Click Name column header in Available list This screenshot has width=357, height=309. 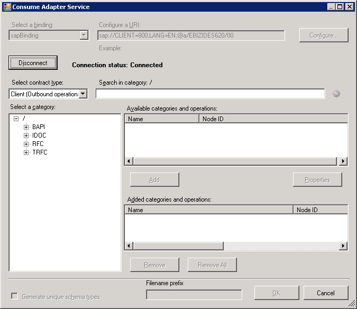(162, 119)
